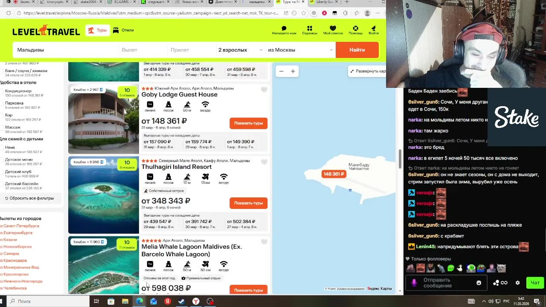Expand the из Москвы dropdown
The height and width of the screenshot is (307, 546).
click(300, 50)
